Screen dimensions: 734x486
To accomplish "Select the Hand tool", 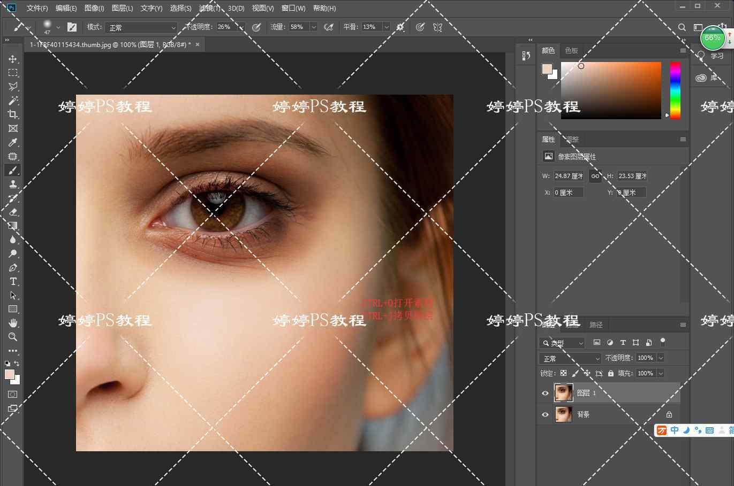I will coord(13,323).
